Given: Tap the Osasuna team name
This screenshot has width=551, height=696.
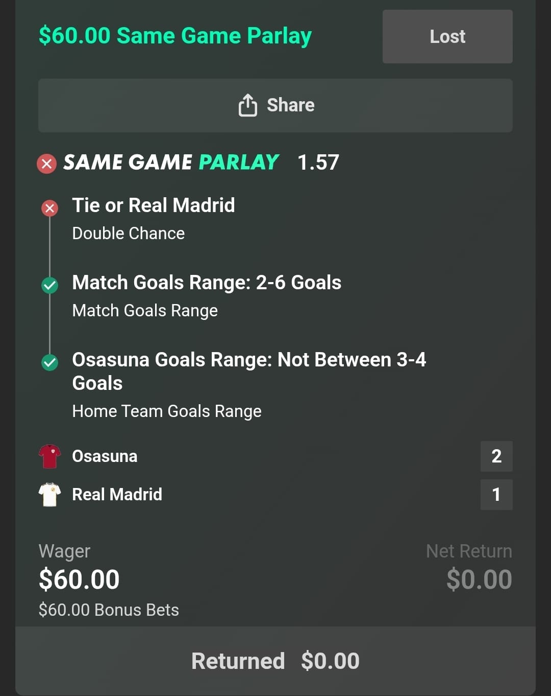Looking at the screenshot, I should pos(105,456).
